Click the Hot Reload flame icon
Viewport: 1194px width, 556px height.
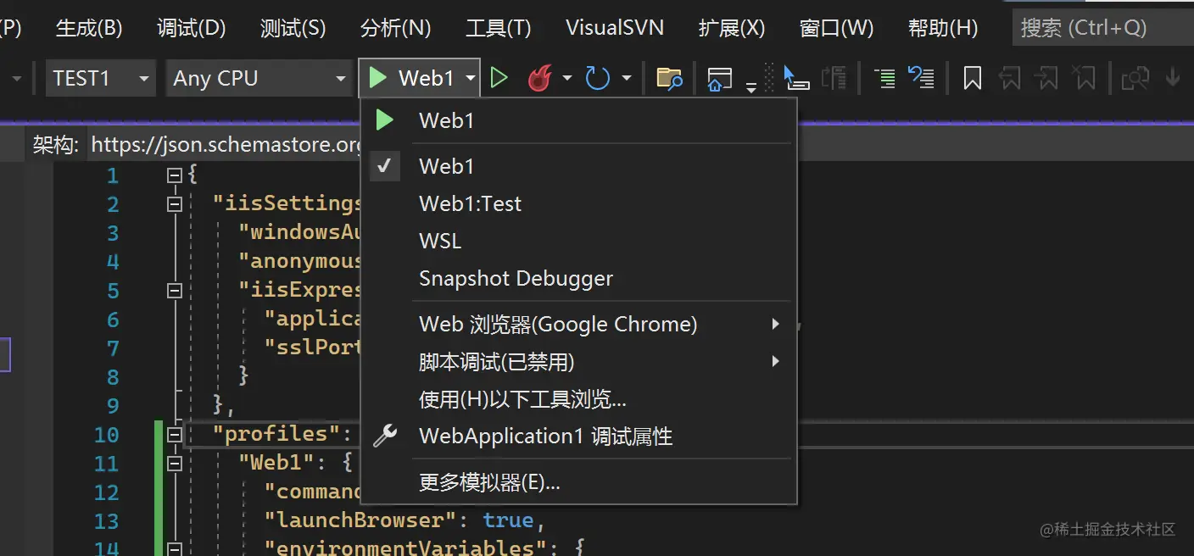[539, 78]
